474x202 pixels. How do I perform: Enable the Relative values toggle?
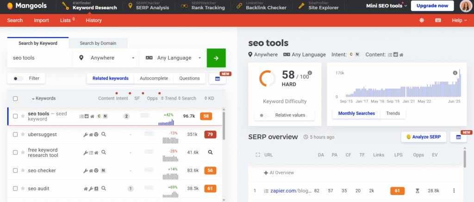pyautogui.click(x=264, y=115)
